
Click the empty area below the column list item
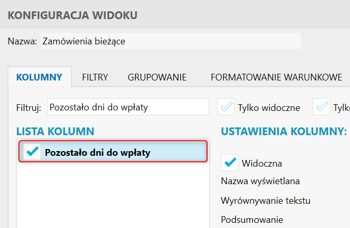(x=112, y=196)
